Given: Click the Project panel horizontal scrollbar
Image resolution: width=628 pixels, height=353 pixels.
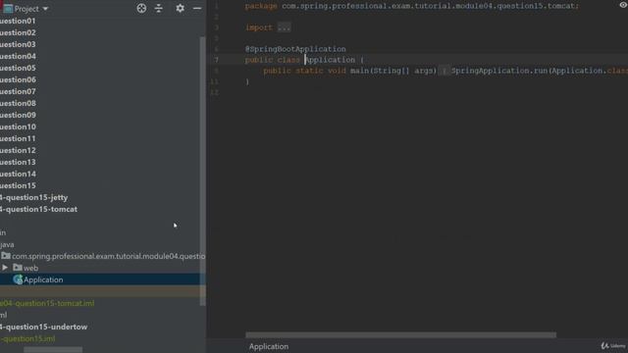Looking at the screenshot, I should coord(53,350).
